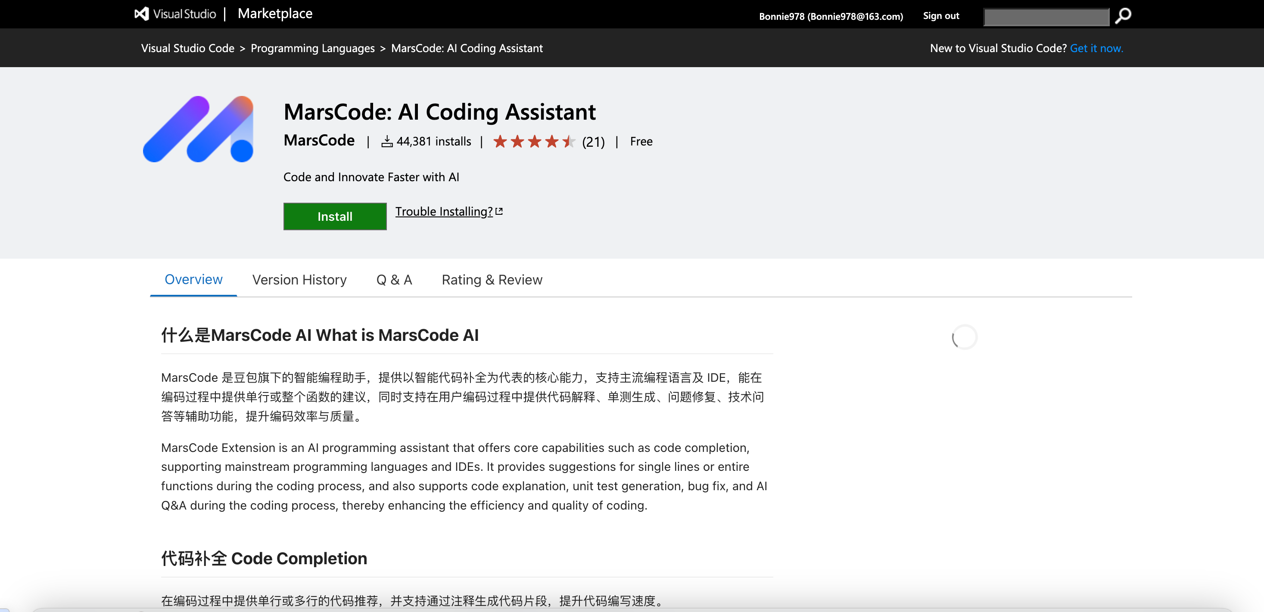This screenshot has width=1264, height=612.
Task: Click the Visual Studio logo icon
Action: 142,14
